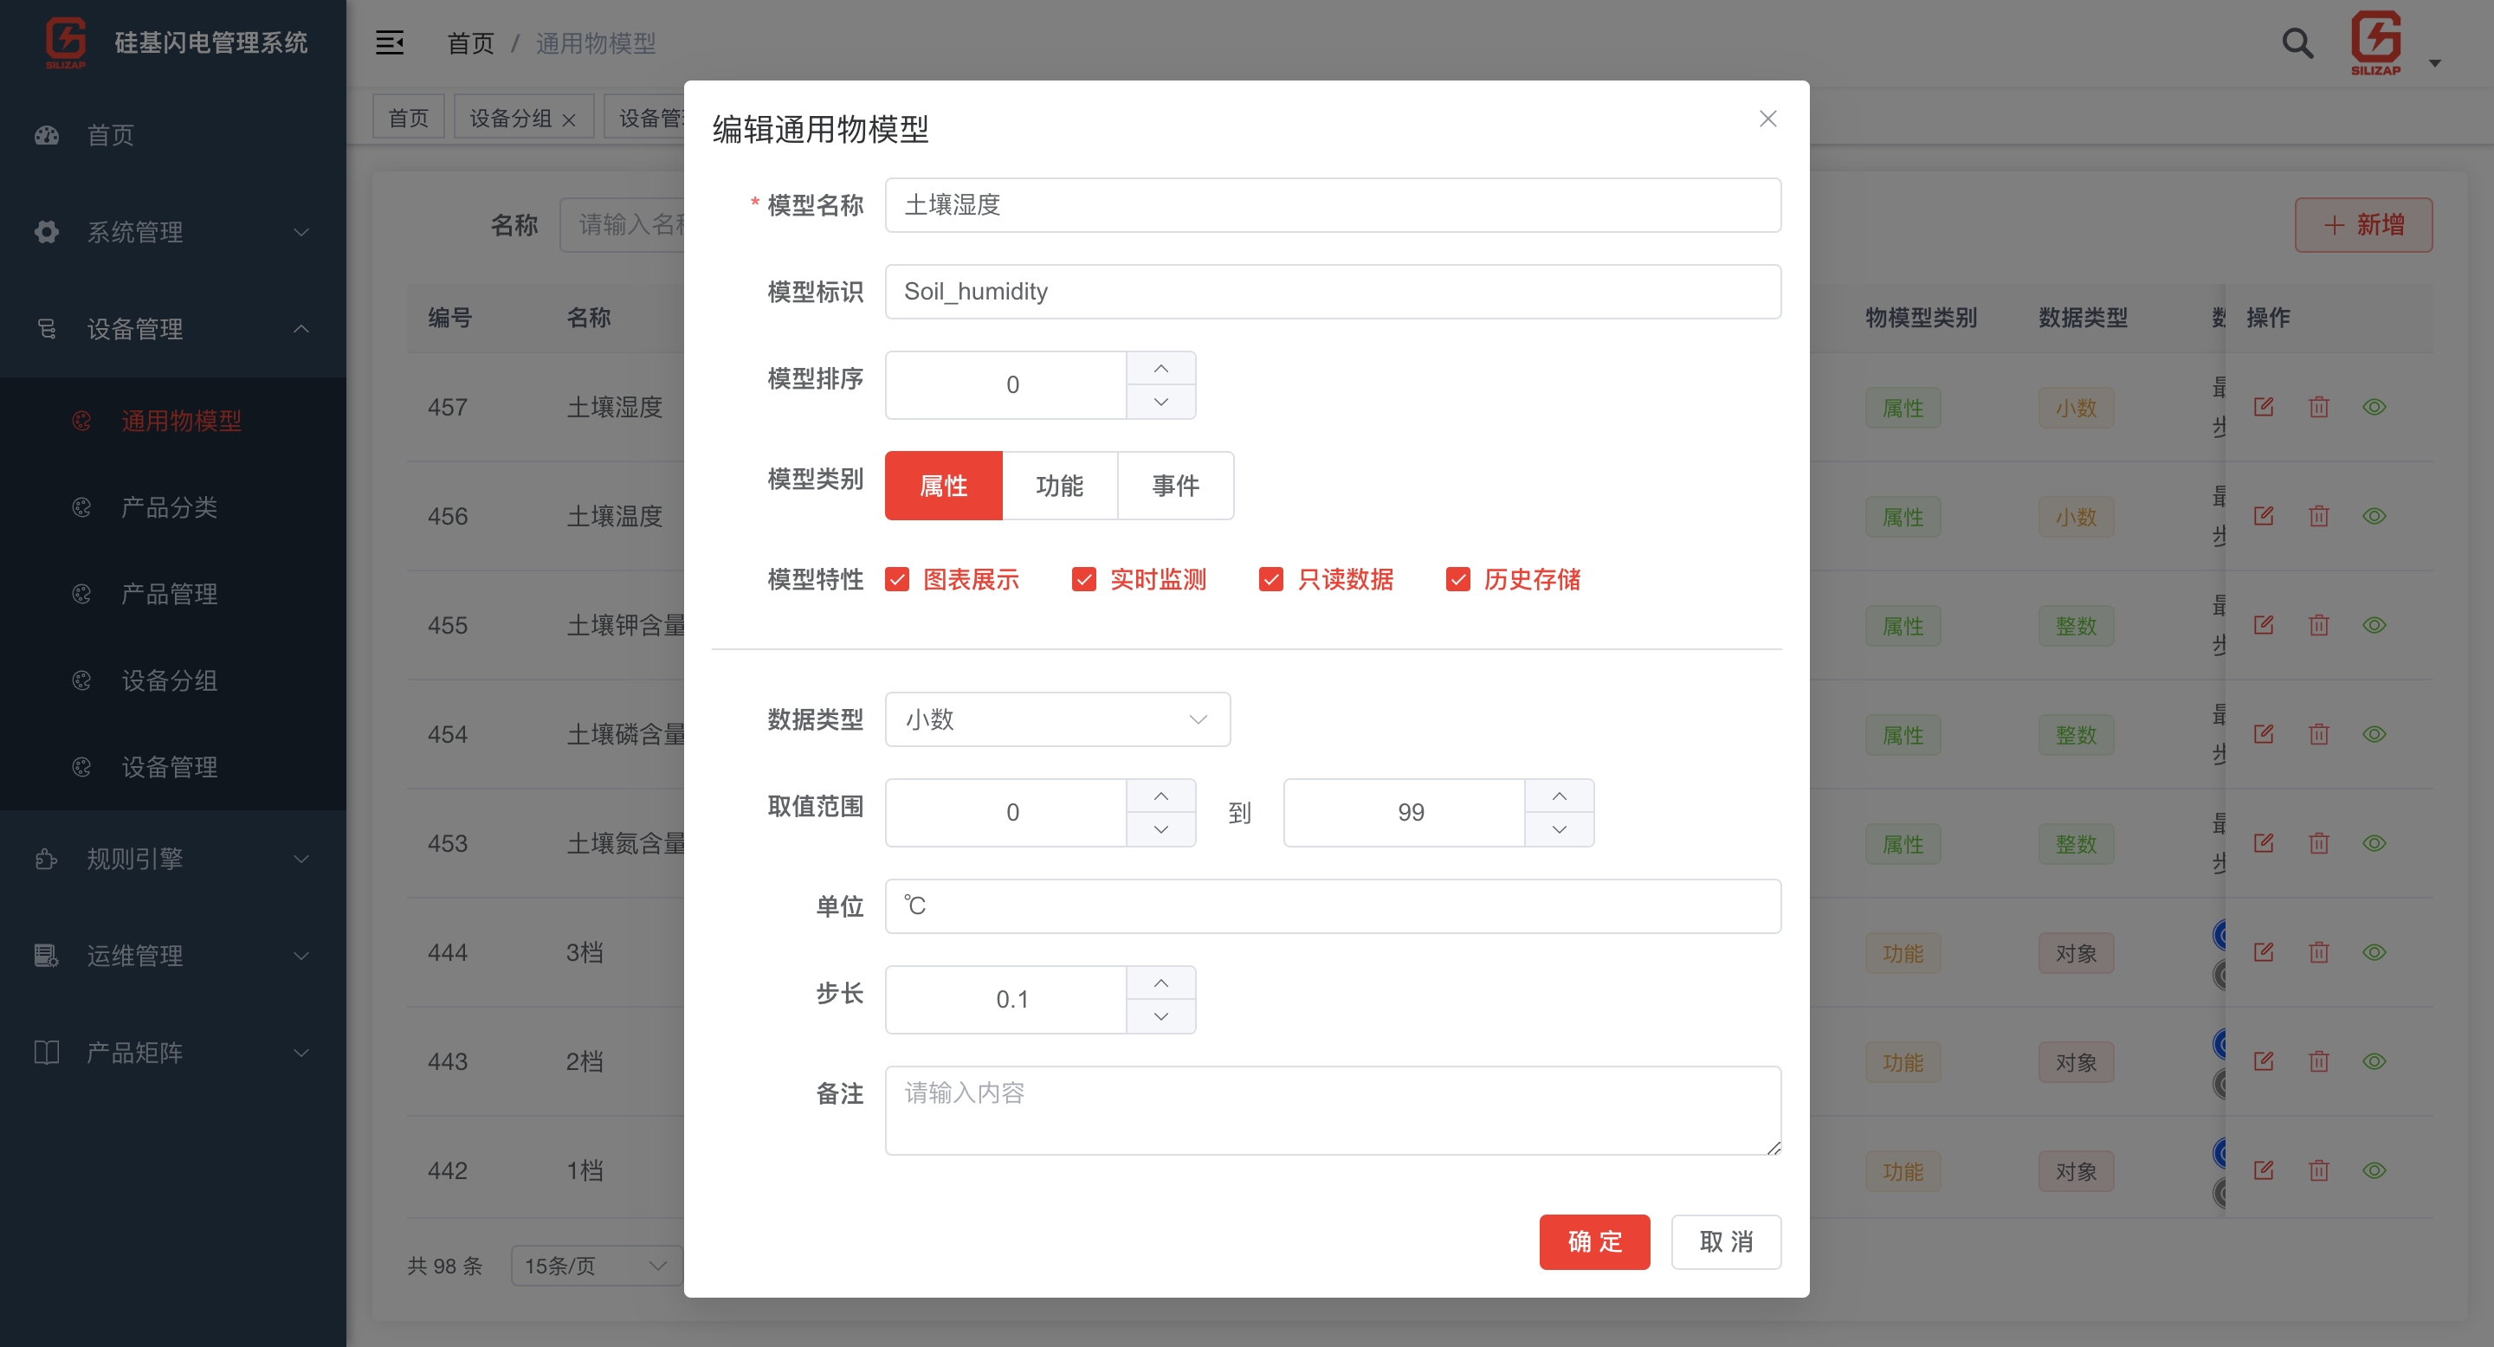Open the search icon in the top bar
Screen dimensions: 2494x1347
point(2297,42)
